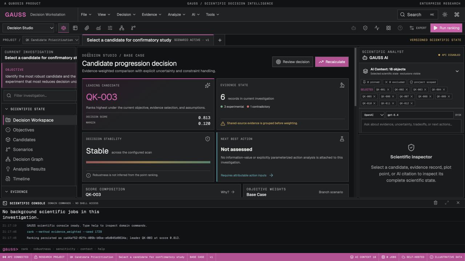
Task: Click the paperclip evidence icon
Action: [x=87, y=28]
